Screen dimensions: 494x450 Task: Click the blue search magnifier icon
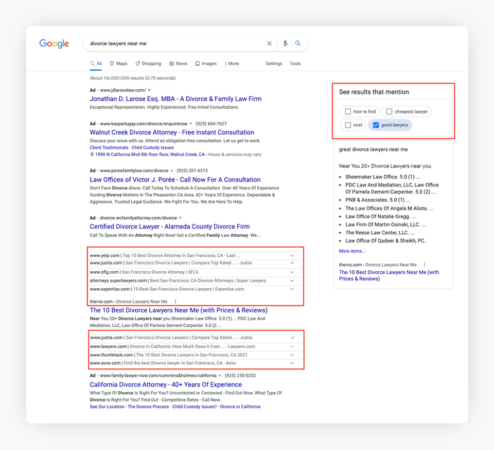tap(298, 44)
